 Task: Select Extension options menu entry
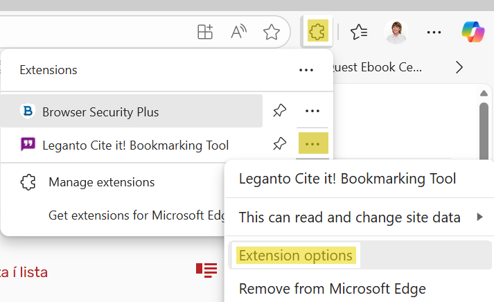click(x=295, y=256)
